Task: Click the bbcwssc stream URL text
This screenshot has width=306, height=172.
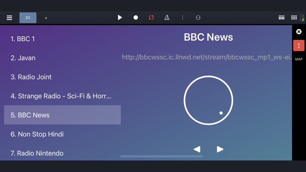Action: pos(207,57)
